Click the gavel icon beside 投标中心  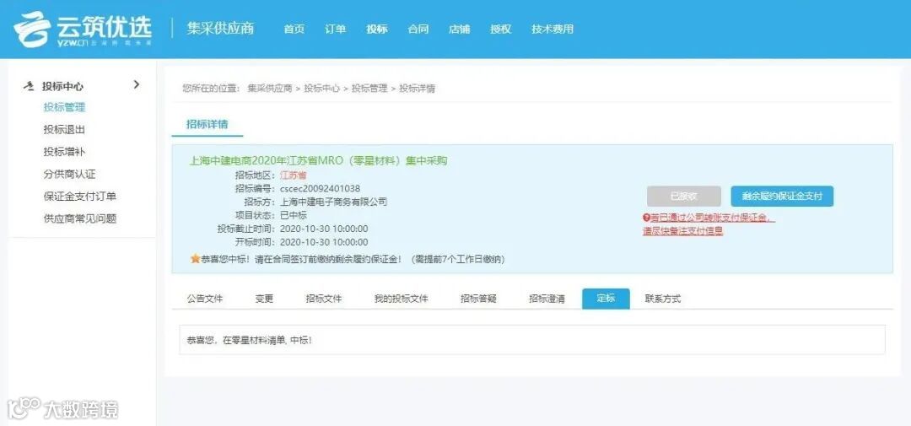coord(29,86)
